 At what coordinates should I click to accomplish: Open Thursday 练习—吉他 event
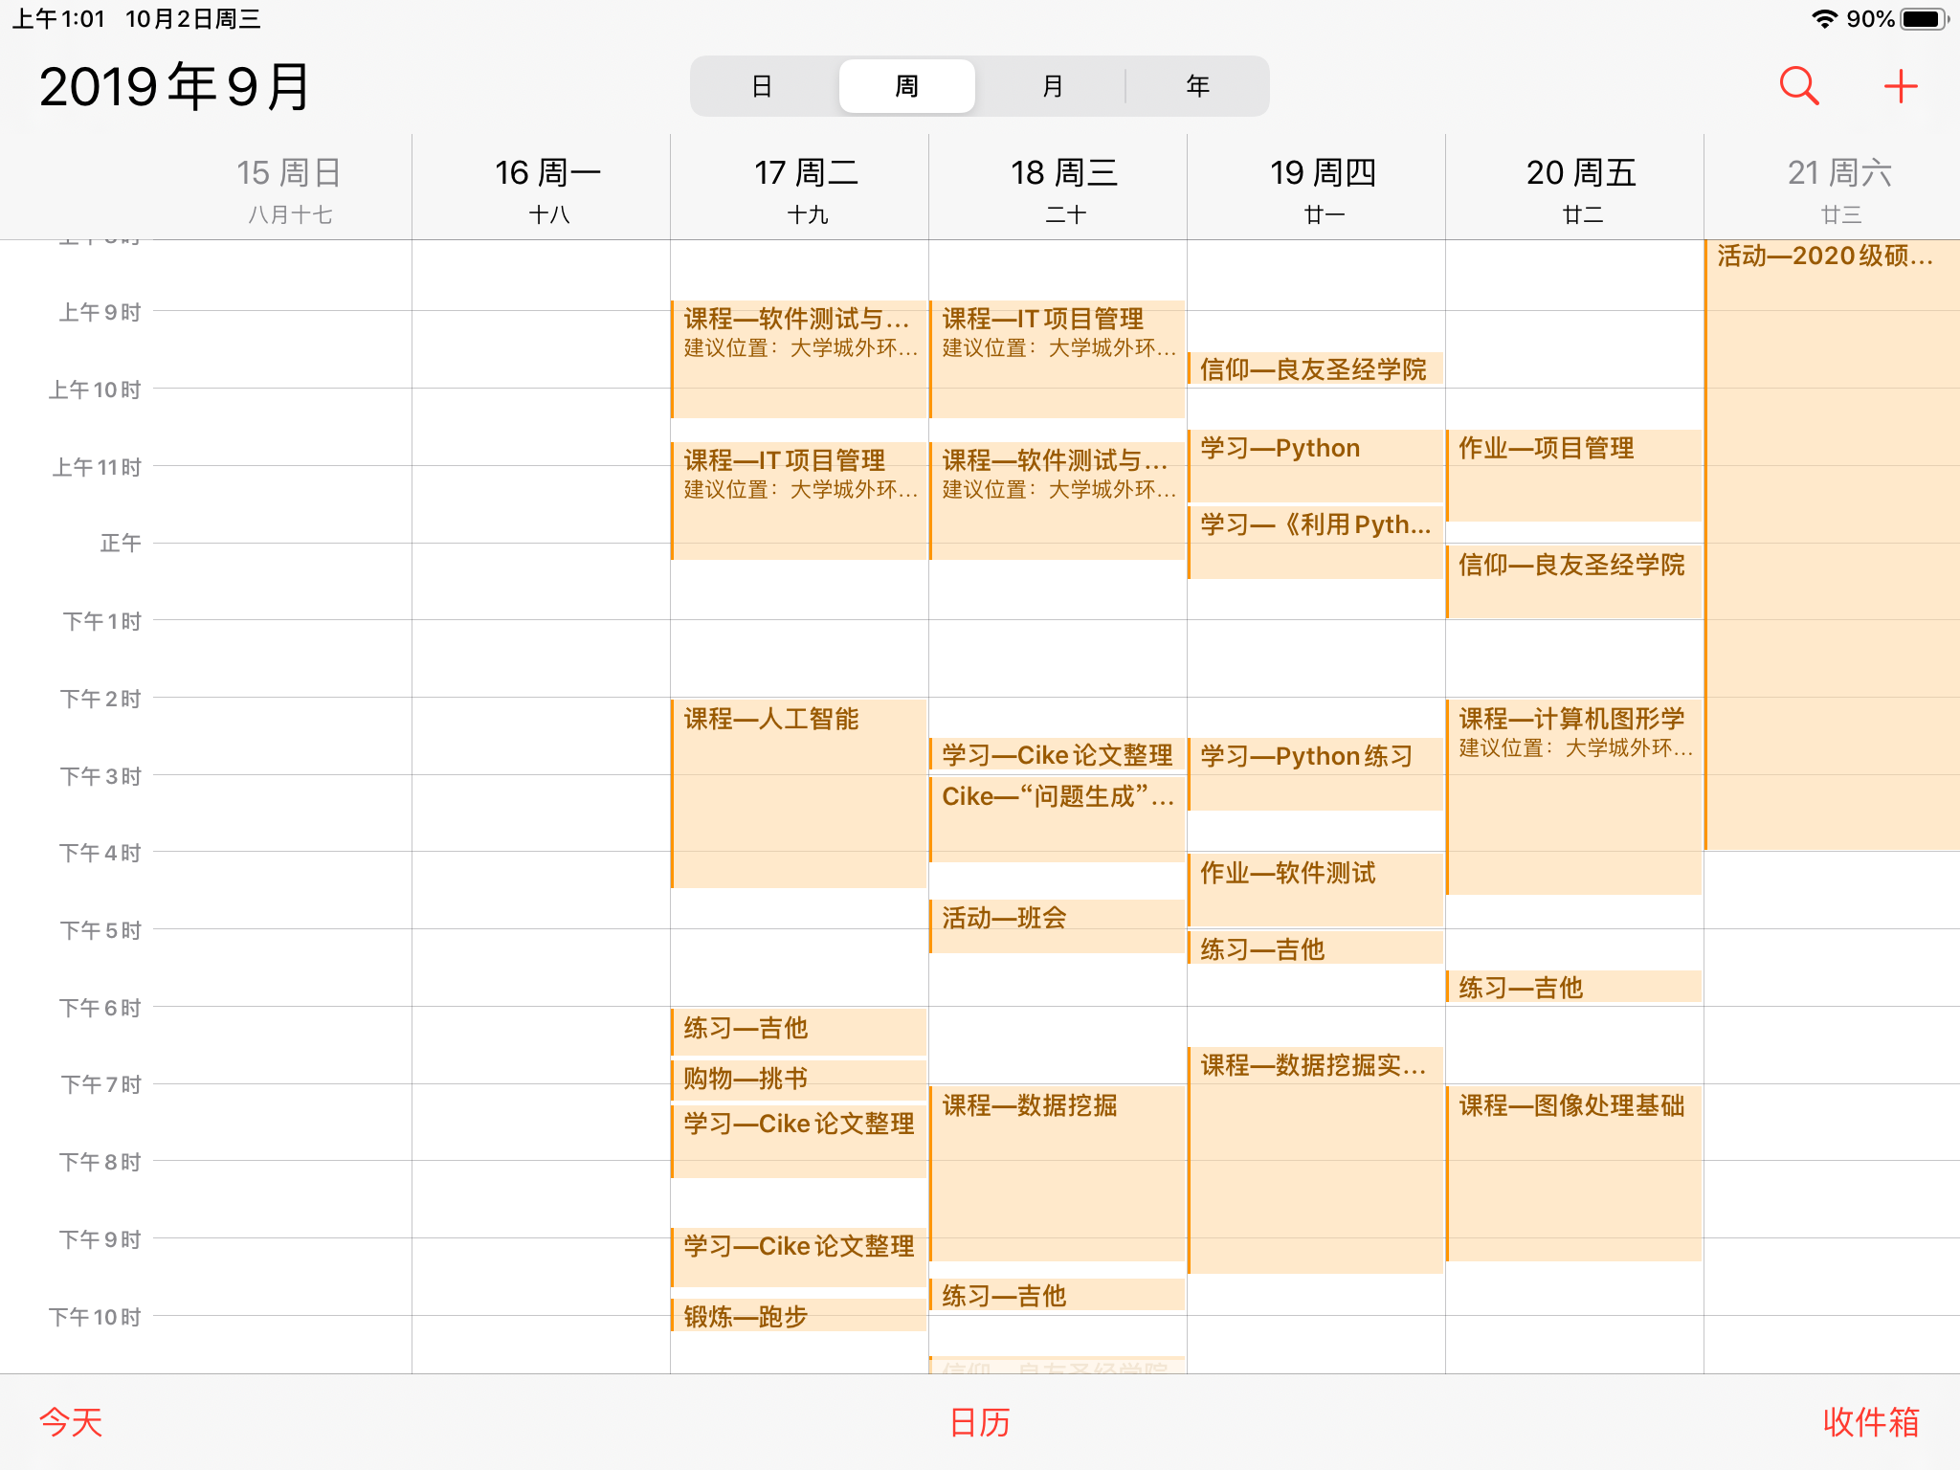(1316, 948)
